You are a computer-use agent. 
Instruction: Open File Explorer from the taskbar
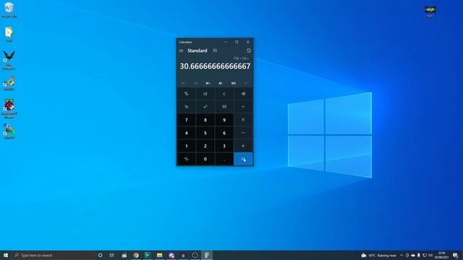pyautogui.click(x=159, y=255)
